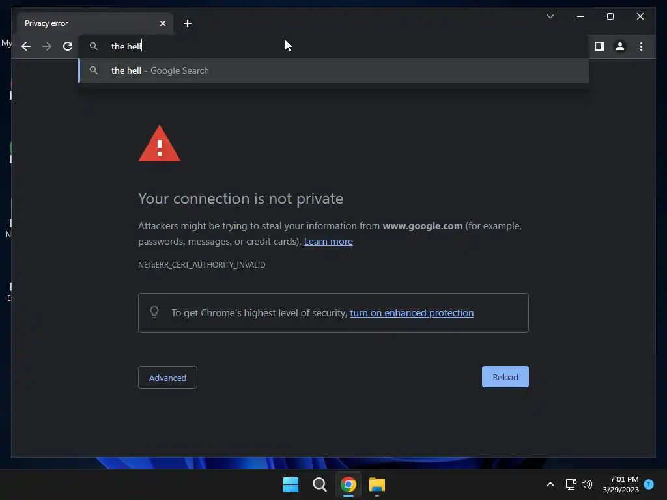Click NET::ERR_CERT_AUTHORITY_INVALID error code
Viewport: 667px width, 500px height.
tap(202, 265)
